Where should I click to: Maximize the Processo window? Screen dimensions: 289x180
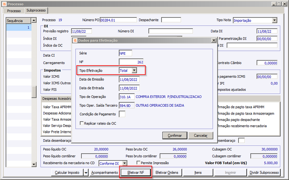tap(279, 4)
